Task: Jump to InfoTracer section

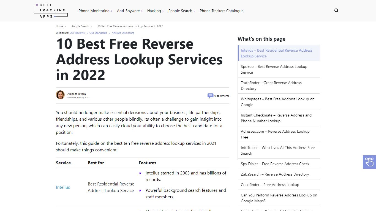Action: pos(279,150)
